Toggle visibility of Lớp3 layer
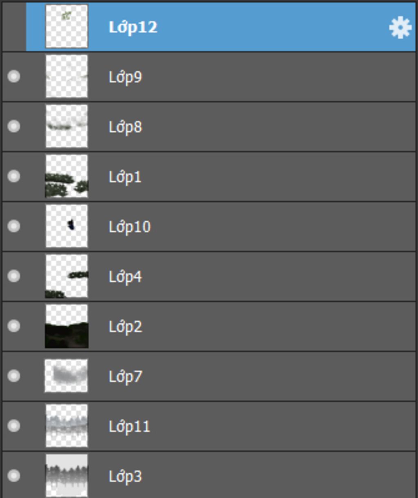Viewport: 418px width, 498px height. pos(14,476)
